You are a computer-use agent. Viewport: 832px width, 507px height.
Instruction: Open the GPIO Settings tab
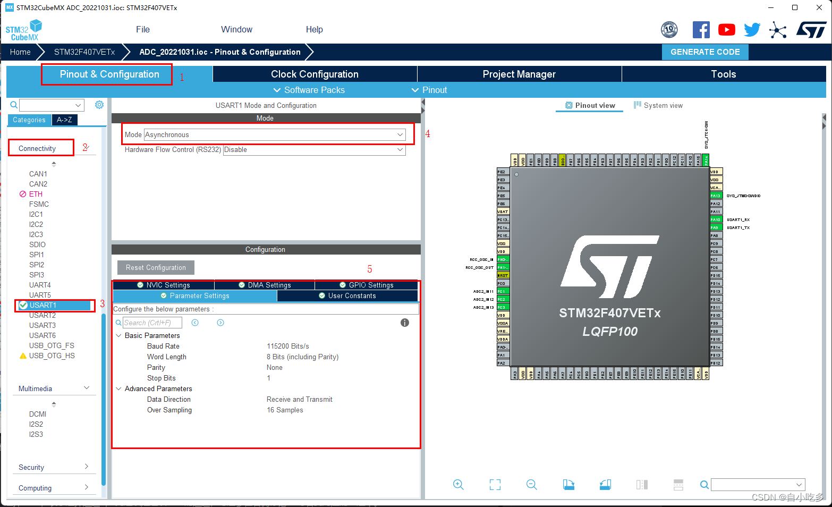(x=367, y=285)
